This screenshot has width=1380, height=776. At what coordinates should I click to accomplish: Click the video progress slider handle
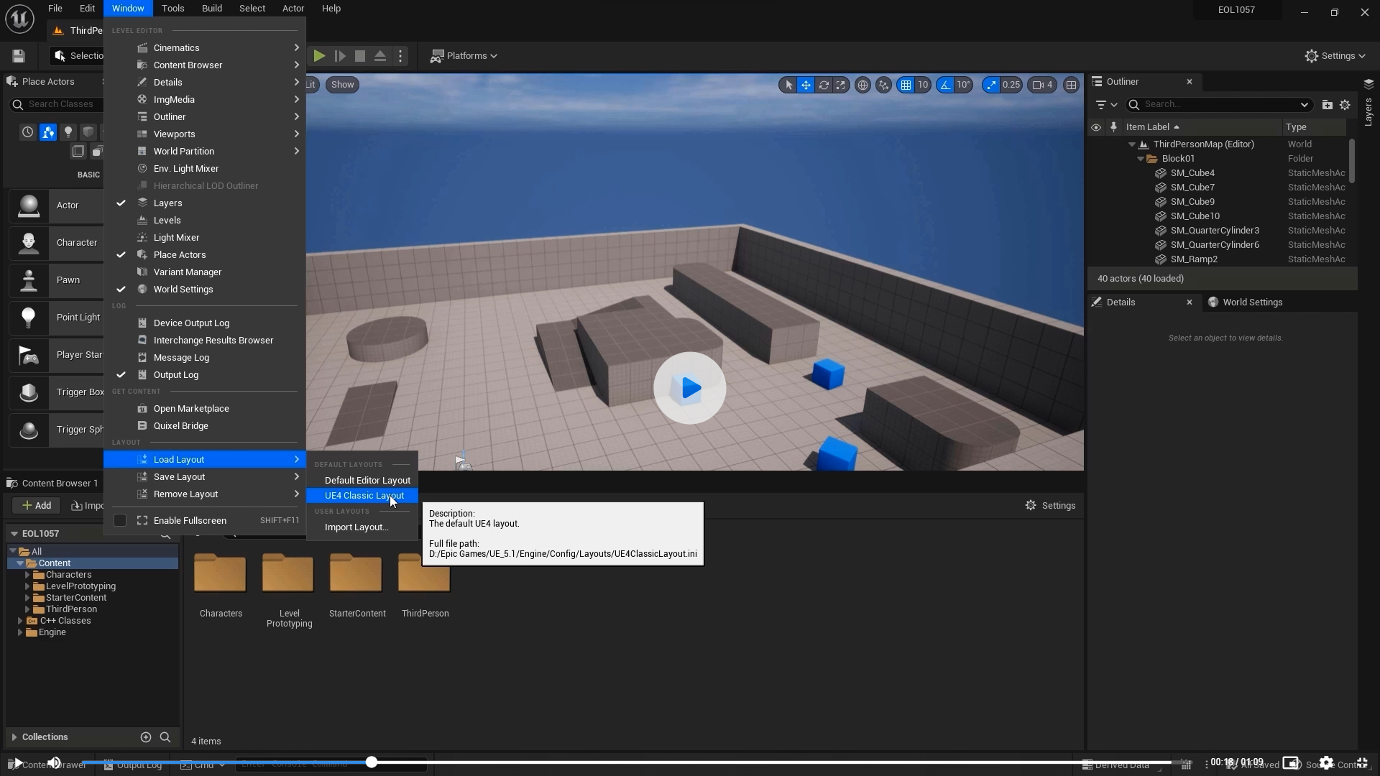(x=371, y=762)
